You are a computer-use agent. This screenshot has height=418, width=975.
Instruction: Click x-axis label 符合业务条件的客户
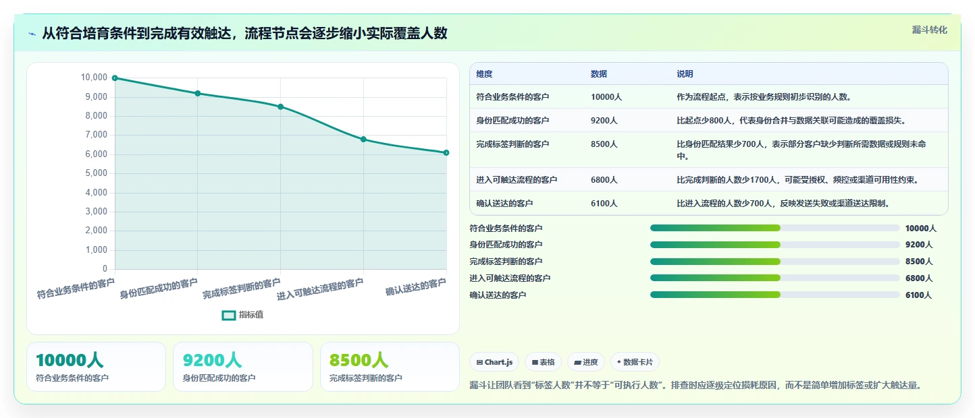(76, 289)
